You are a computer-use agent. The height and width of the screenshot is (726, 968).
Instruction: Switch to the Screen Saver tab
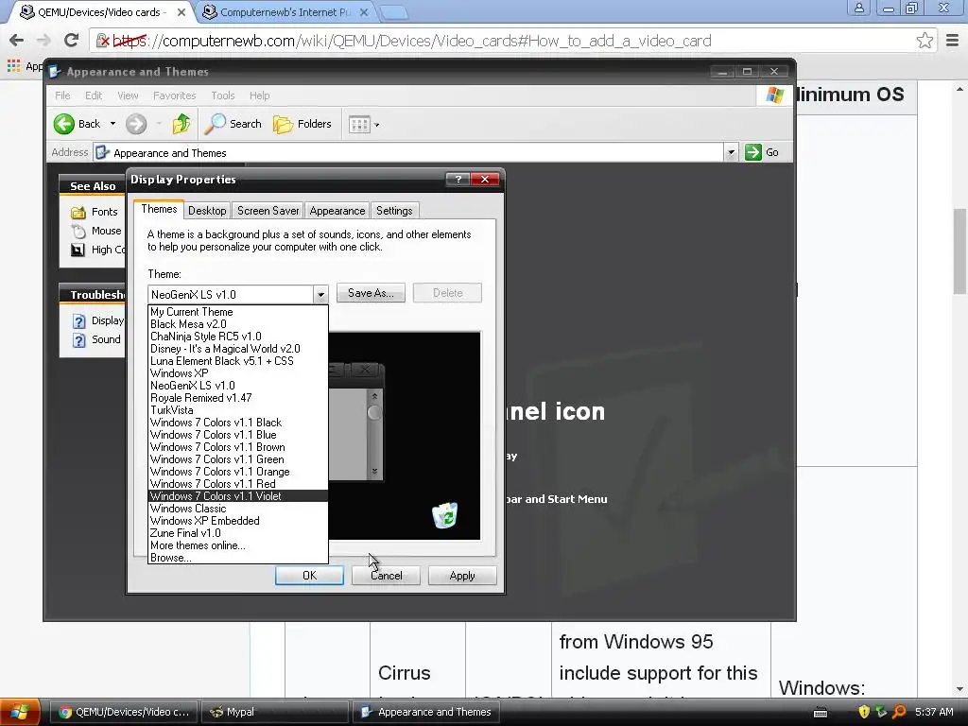(268, 211)
